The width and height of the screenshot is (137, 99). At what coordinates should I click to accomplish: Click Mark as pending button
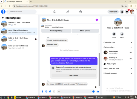56,31
